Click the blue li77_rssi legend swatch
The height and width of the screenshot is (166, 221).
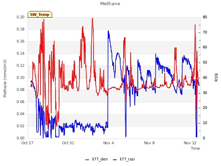pyautogui.click(x=115, y=160)
